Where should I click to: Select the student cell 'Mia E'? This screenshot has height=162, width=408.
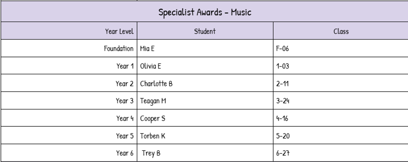click(147, 49)
